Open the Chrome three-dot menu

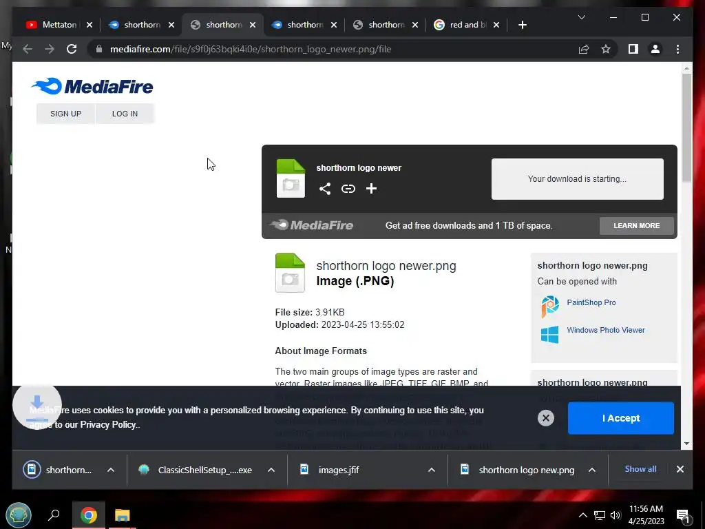tap(677, 49)
